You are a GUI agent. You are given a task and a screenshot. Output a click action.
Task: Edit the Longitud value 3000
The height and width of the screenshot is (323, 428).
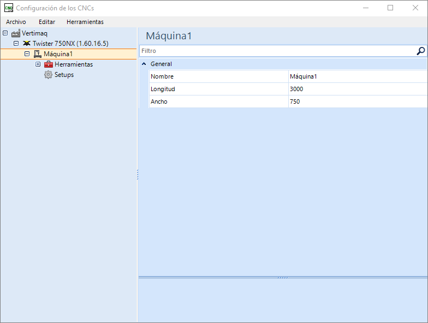[358, 89]
